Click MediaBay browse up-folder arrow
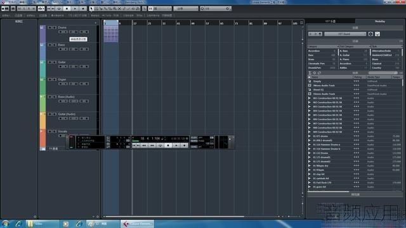406x228 pixels. 320,34
